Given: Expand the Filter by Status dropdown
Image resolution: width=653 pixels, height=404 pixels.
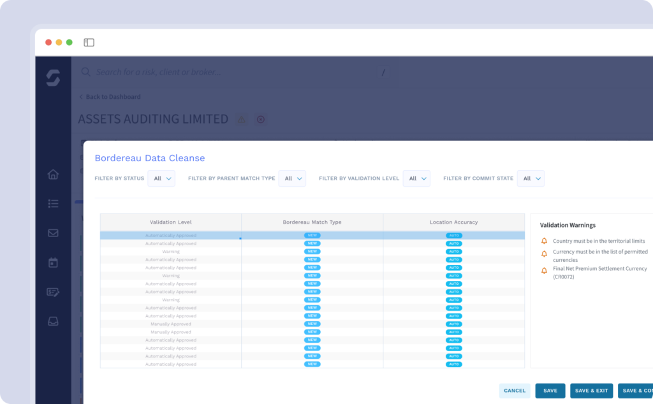Looking at the screenshot, I should click(161, 178).
